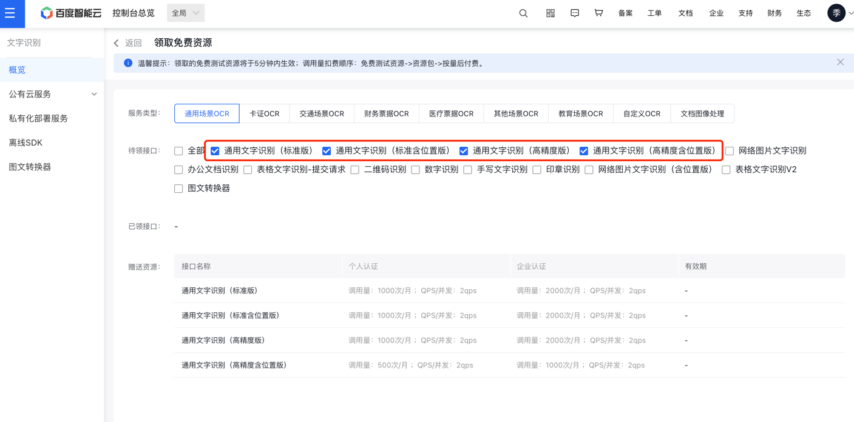Switch to the 卡证OCR tab
854x422 pixels.
[265, 113]
